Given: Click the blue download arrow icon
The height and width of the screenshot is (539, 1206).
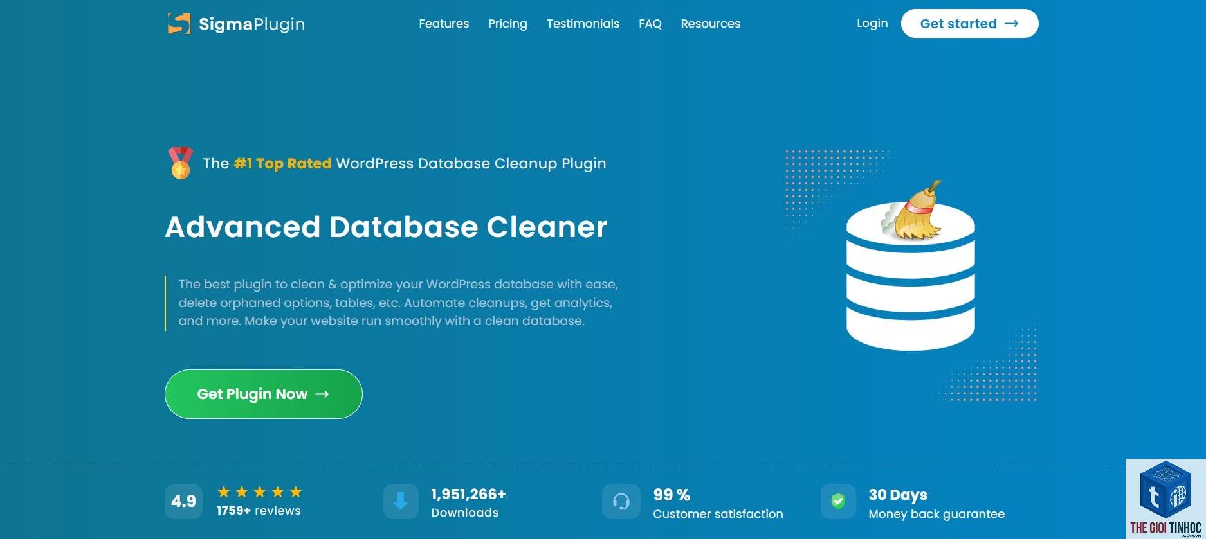Looking at the screenshot, I should 401,501.
